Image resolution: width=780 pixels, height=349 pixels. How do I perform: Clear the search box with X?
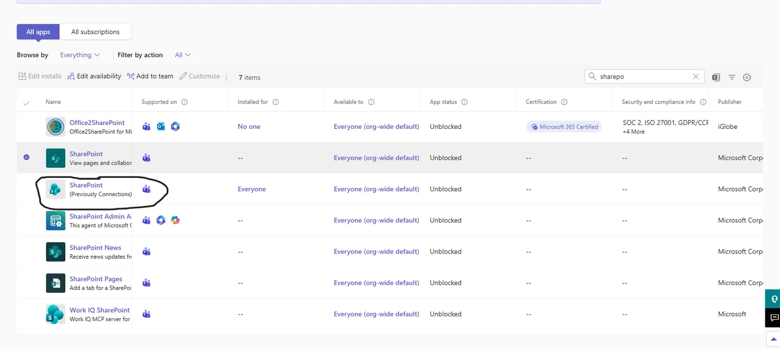click(x=696, y=76)
